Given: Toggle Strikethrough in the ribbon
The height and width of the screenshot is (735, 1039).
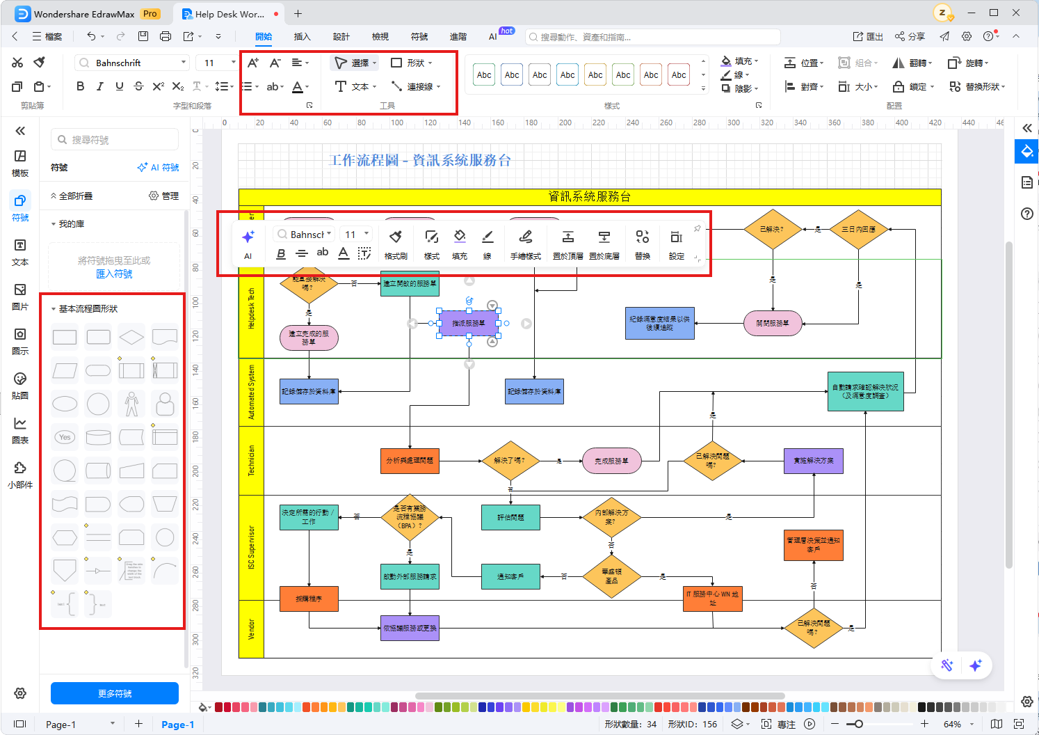Looking at the screenshot, I should [138, 86].
